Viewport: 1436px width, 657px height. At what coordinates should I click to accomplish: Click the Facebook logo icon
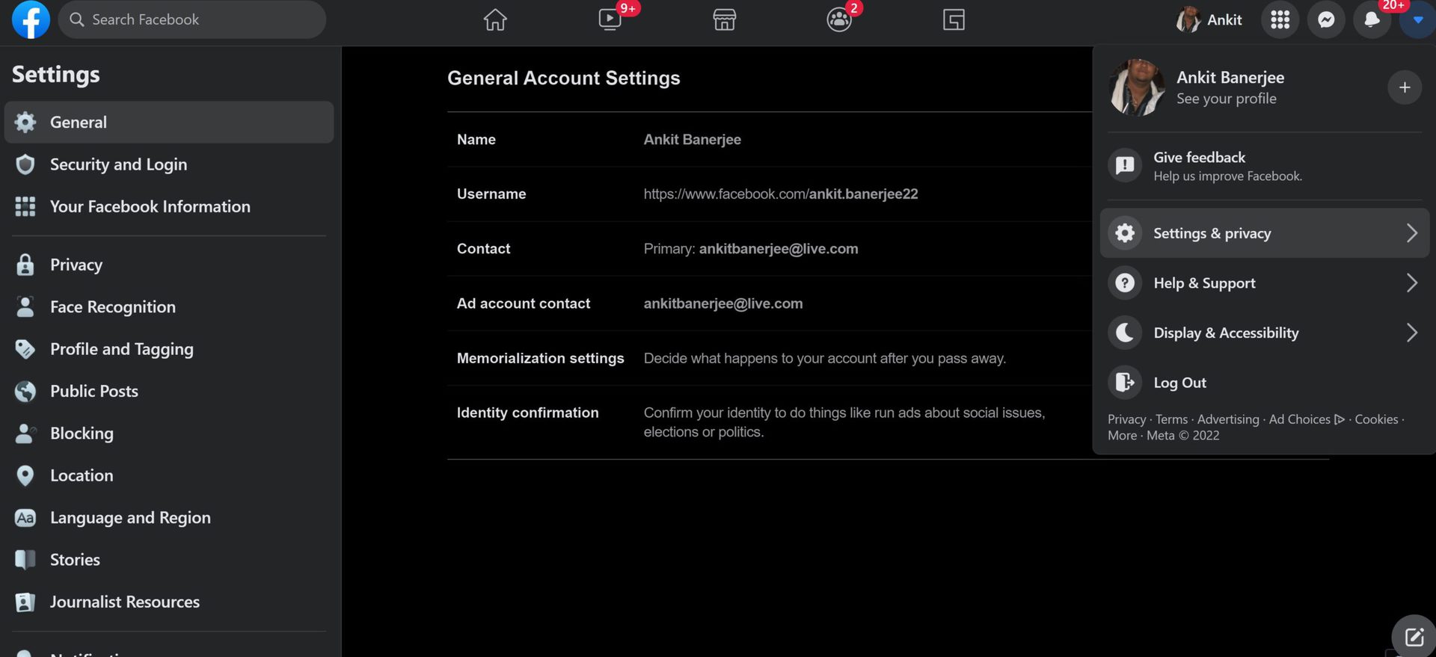coord(31,19)
